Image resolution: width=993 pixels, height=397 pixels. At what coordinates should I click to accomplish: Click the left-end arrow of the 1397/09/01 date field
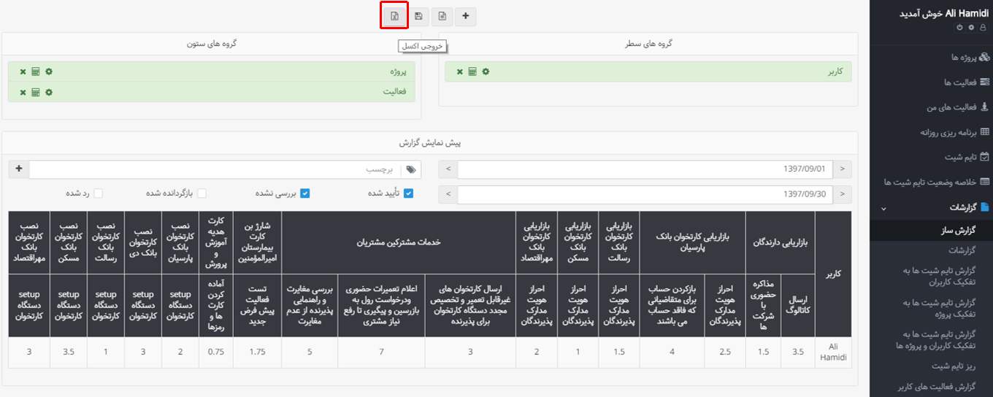click(448, 169)
